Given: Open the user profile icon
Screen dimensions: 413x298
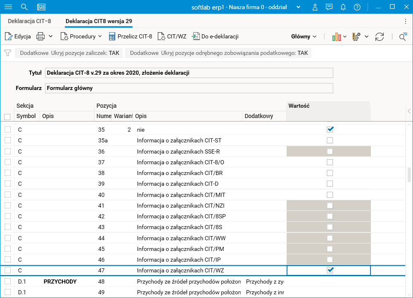Looking at the screenshot, I should (x=315, y=7).
